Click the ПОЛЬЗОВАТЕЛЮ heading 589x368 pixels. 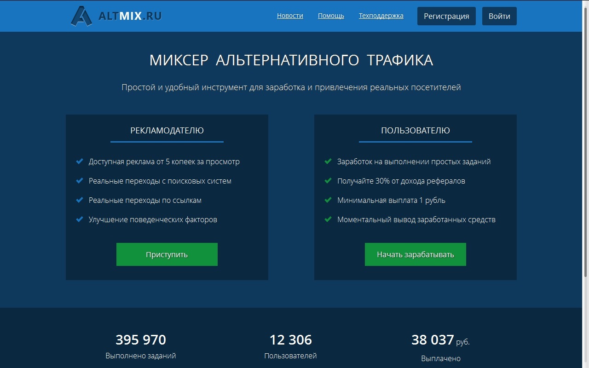(416, 131)
